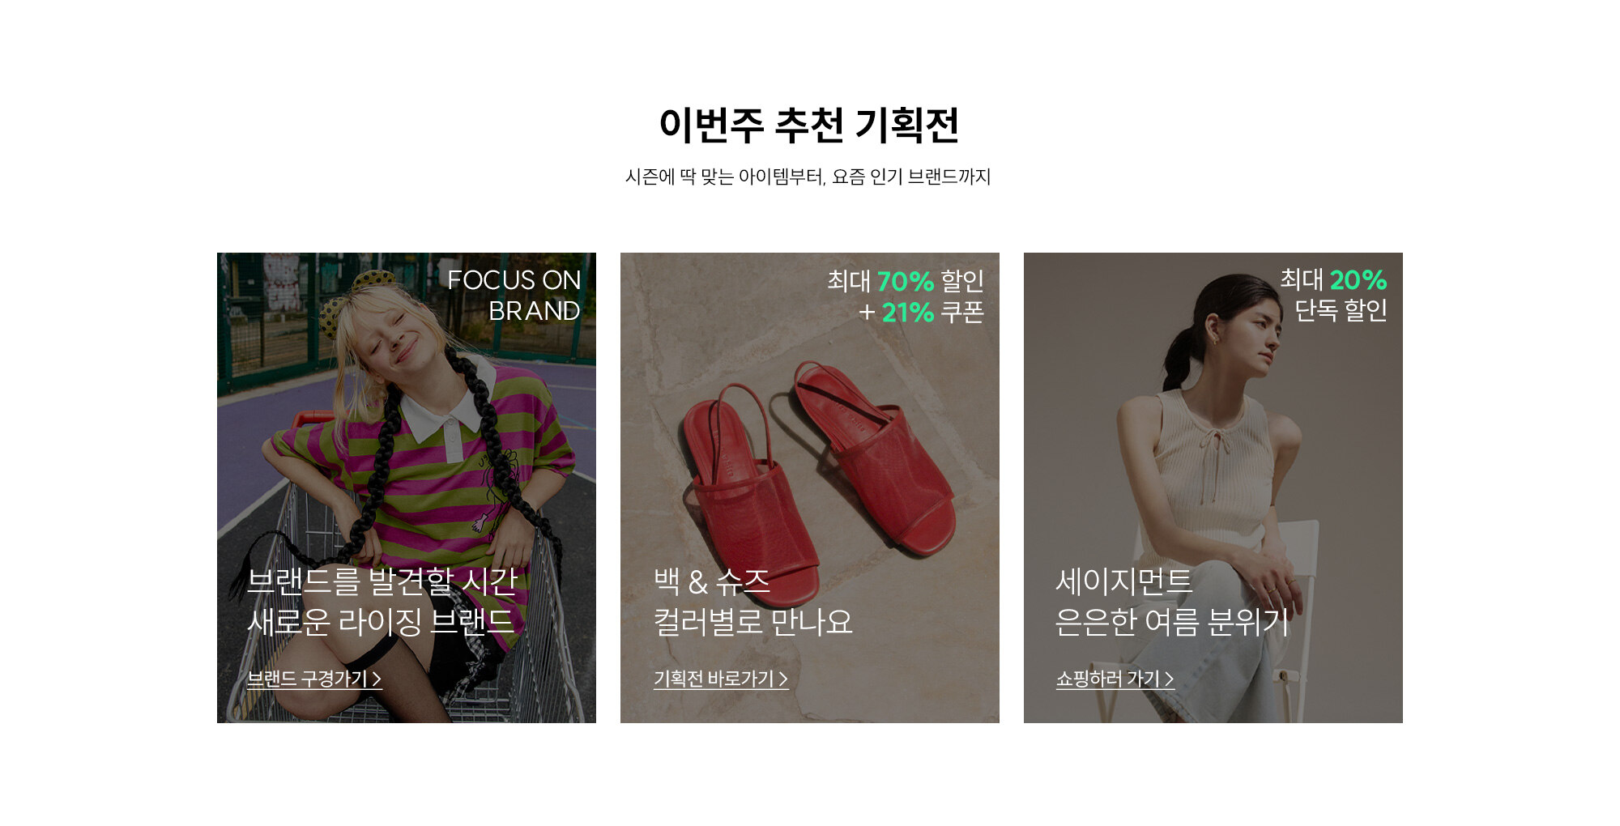
Task: Click the 브랜드를 발견할 시간 title
Action: [x=382, y=581]
